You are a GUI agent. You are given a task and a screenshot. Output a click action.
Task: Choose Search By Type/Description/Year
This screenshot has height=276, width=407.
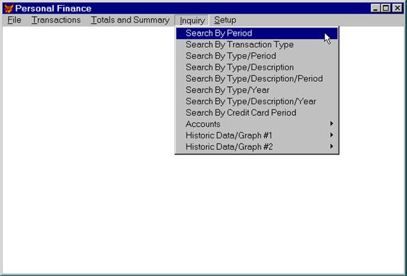pyautogui.click(x=257, y=101)
